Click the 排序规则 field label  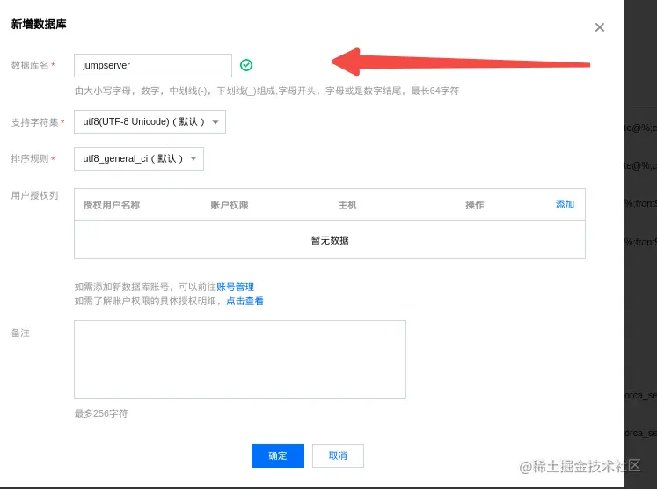pyautogui.click(x=30, y=158)
